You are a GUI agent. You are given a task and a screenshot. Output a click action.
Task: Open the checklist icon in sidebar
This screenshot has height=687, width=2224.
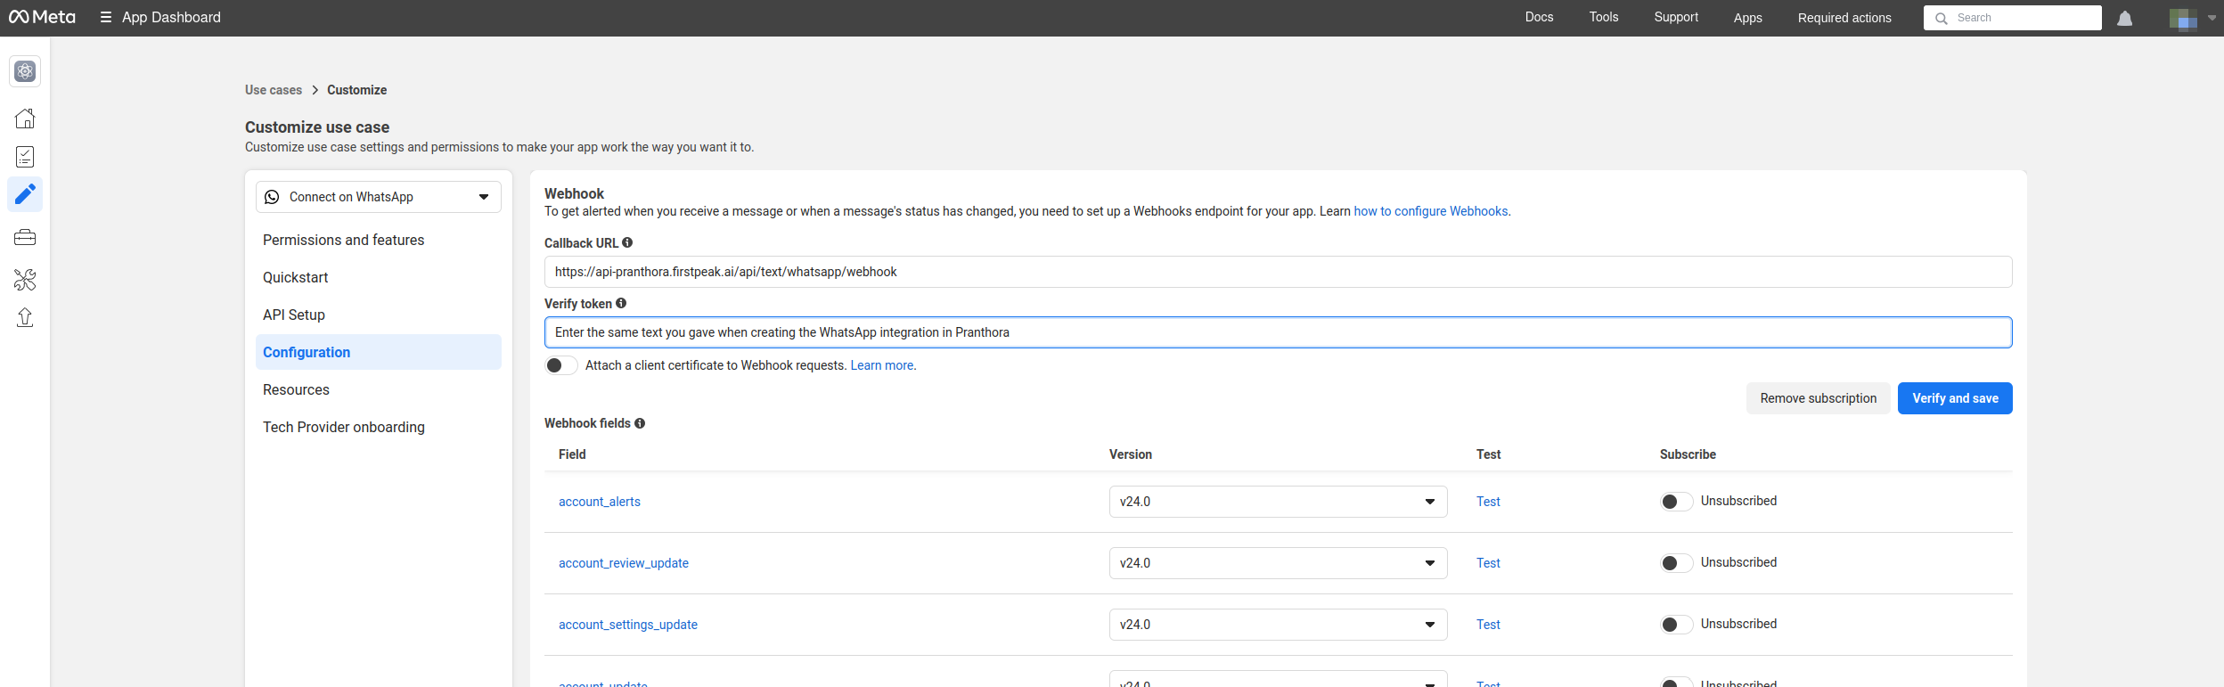tap(25, 157)
